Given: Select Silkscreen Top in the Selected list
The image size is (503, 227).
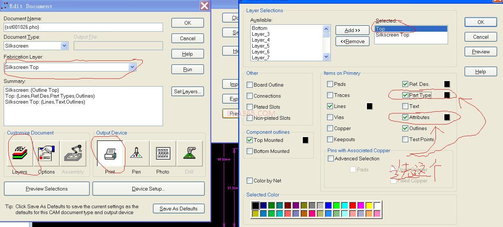Looking at the screenshot, I should tap(392, 35).
